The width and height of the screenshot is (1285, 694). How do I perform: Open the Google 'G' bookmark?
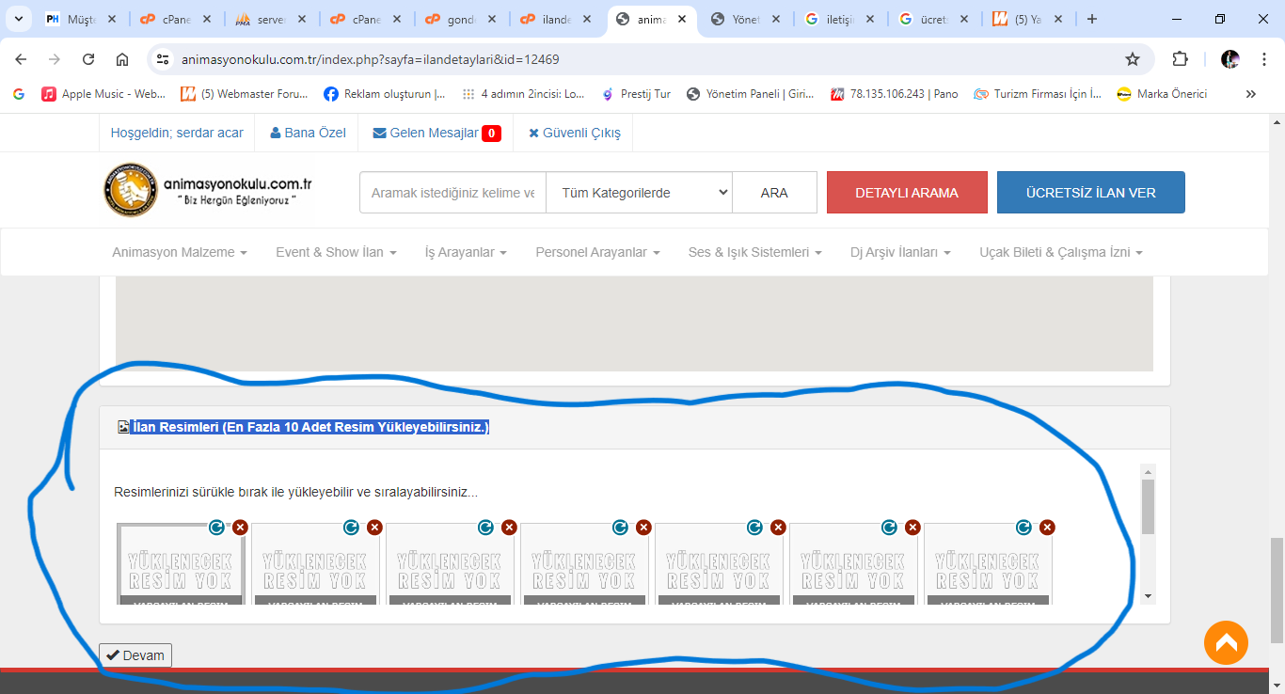(19, 94)
